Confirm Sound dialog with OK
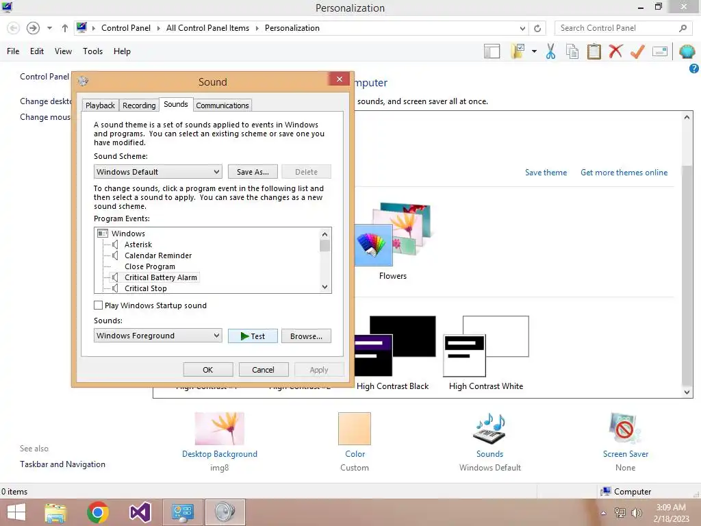The image size is (701, 526). pyautogui.click(x=208, y=370)
